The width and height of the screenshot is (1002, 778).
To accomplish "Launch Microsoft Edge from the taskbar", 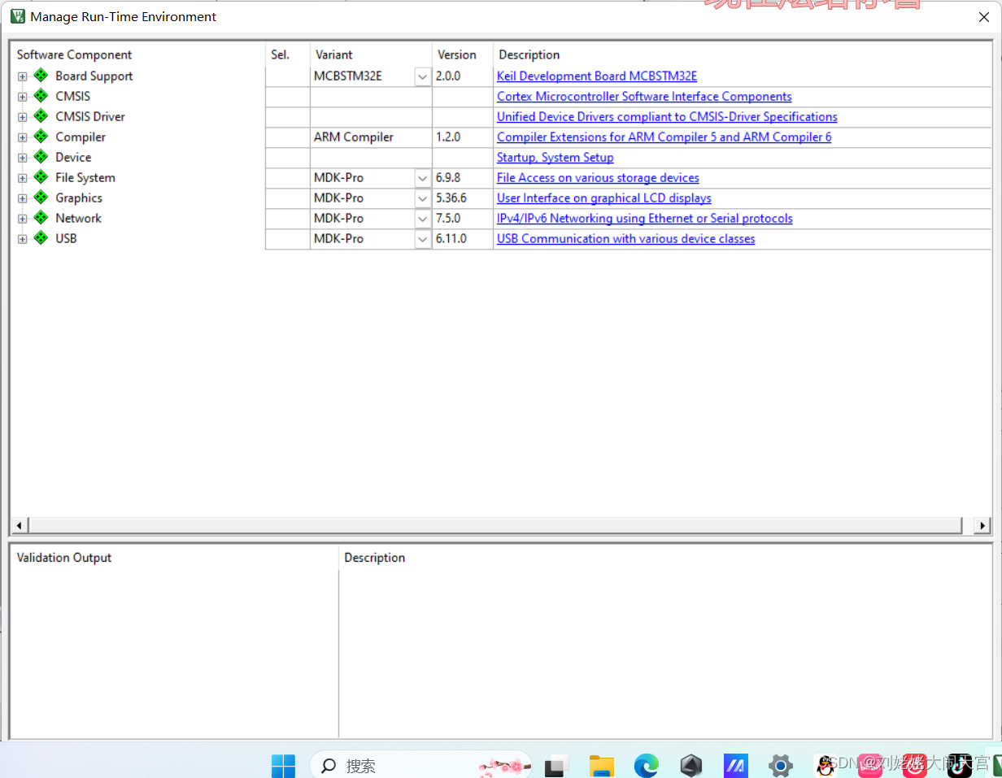I will click(x=647, y=765).
